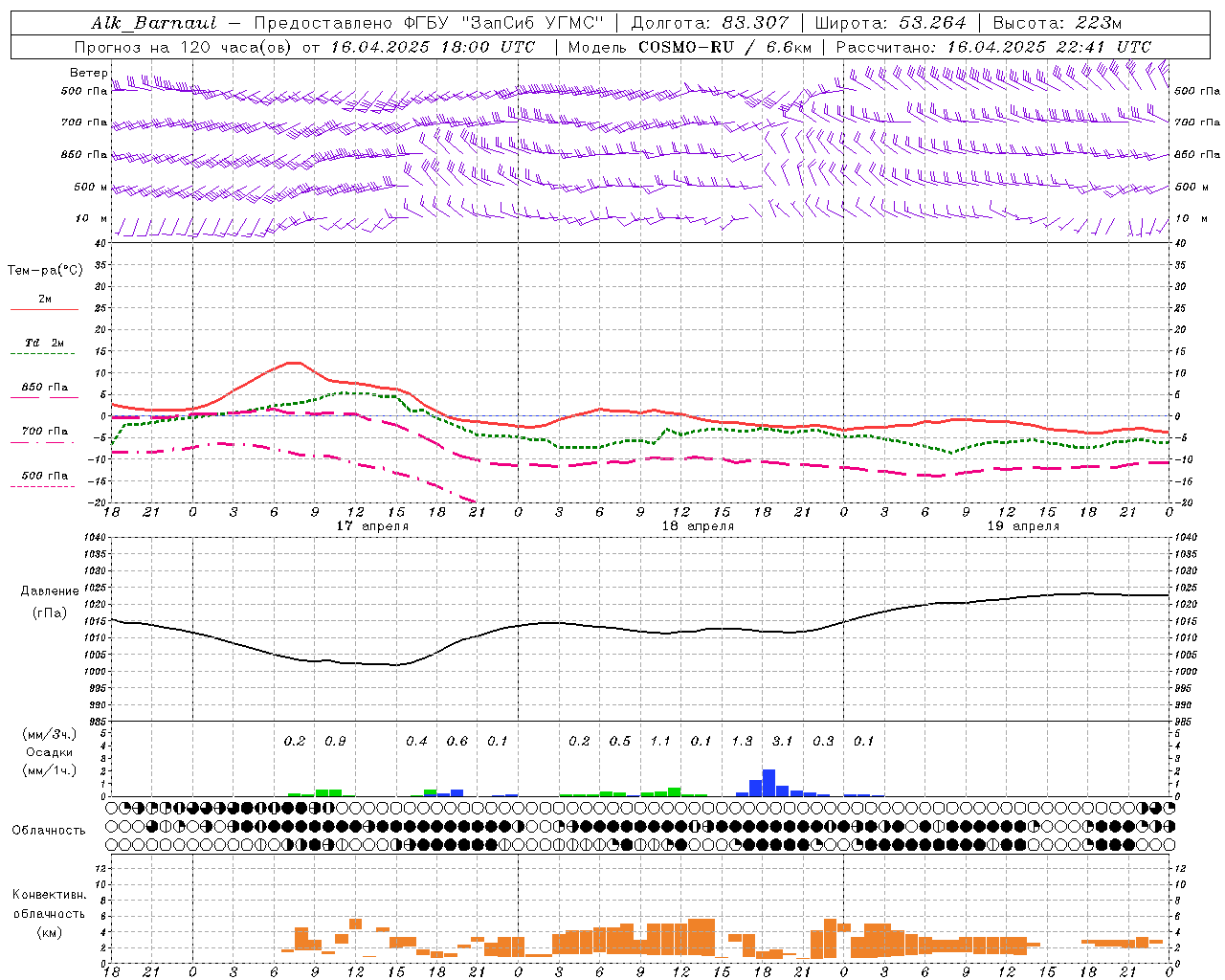Image resolution: width=1225 pixels, height=980 pixels.
Task: Click the pink dashed 700 гПа legend line
Action: (x=42, y=442)
